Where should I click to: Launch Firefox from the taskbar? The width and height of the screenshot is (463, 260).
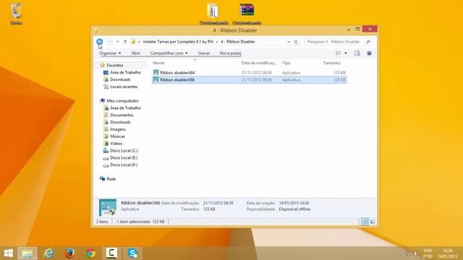(x=69, y=253)
